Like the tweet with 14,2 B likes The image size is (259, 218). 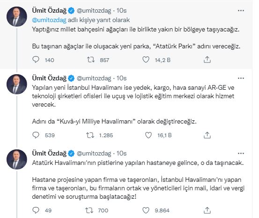[146, 60]
